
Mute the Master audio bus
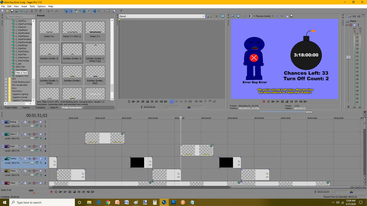pyautogui.click(x=354, y=25)
